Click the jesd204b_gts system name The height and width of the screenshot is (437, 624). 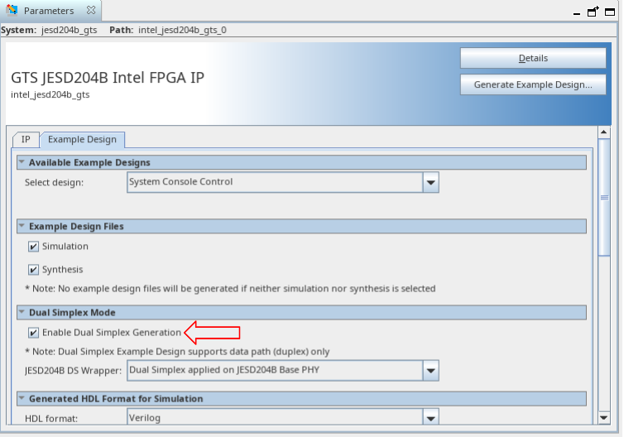pos(70,31)
